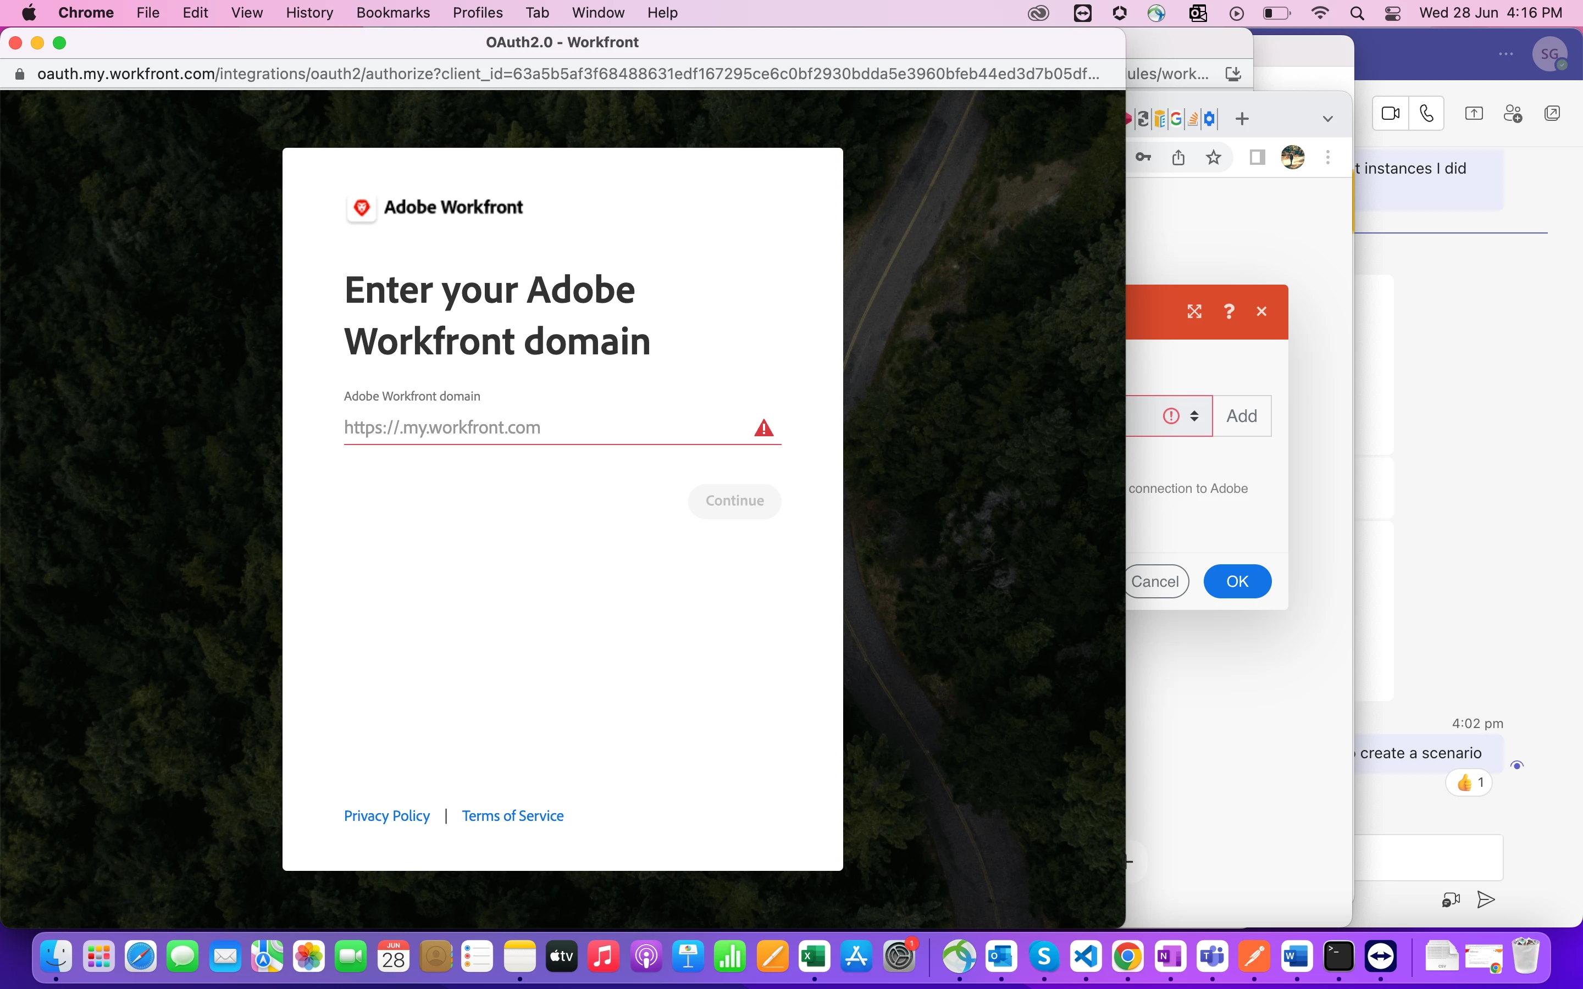Click the share page icon
The height and width of the screenshot is (989, 1583).
[1178, 158]
